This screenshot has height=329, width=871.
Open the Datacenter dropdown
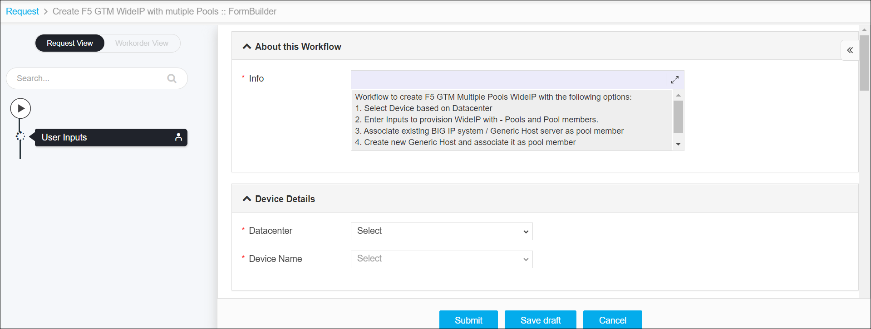(442, 231)
